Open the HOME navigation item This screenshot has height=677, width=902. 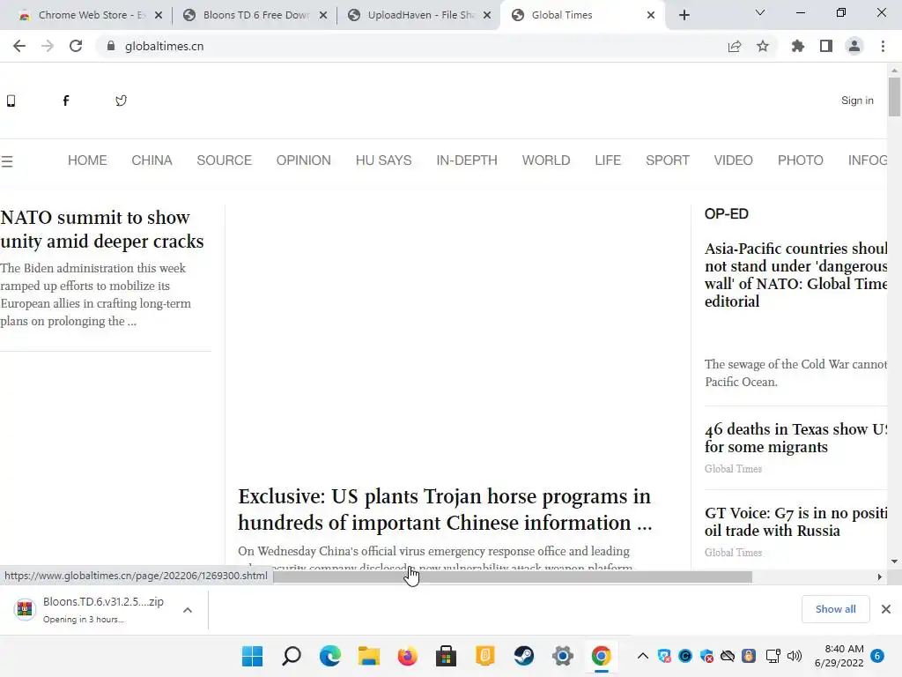pyautogui.click(x=87, y=160)
